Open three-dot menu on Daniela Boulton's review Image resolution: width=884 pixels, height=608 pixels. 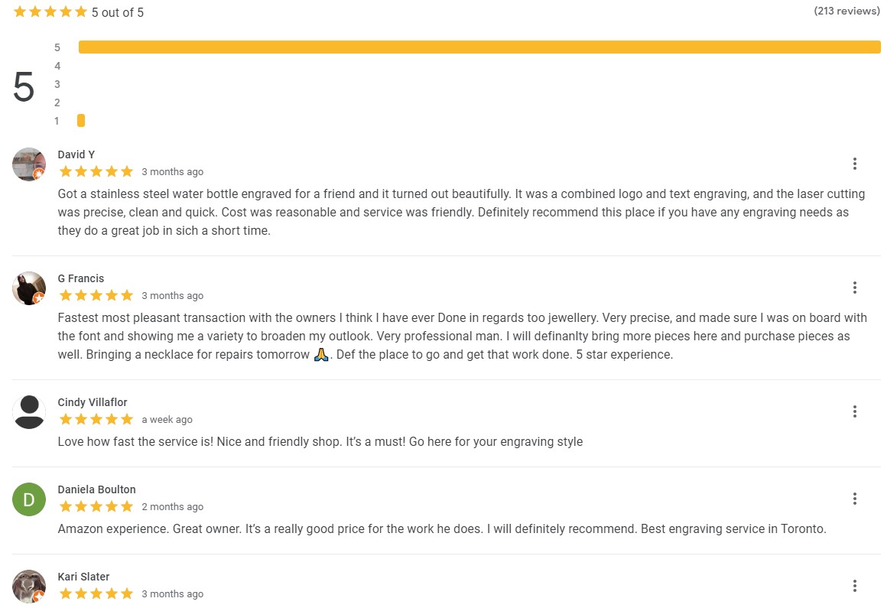click(x=855, y=499)
